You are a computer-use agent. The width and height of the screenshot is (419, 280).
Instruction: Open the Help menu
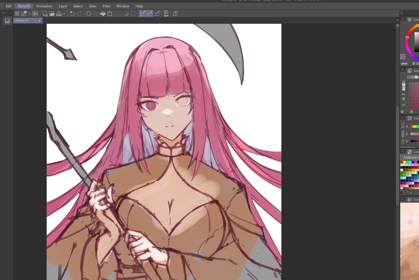pyautogui.click(x=139, y=6)
